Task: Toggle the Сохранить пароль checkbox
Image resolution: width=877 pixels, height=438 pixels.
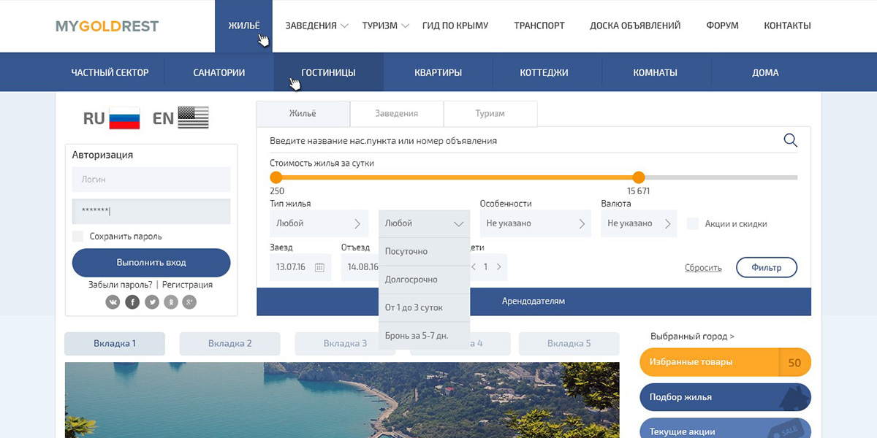Action: pos(77,236)
